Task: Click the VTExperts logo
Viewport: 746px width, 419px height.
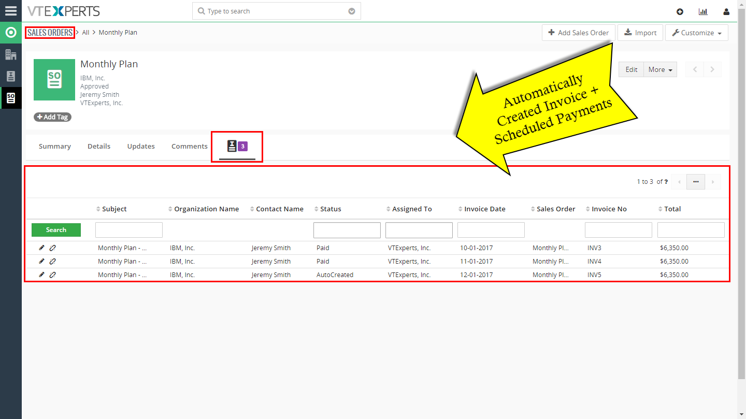Action: (63, 11)
